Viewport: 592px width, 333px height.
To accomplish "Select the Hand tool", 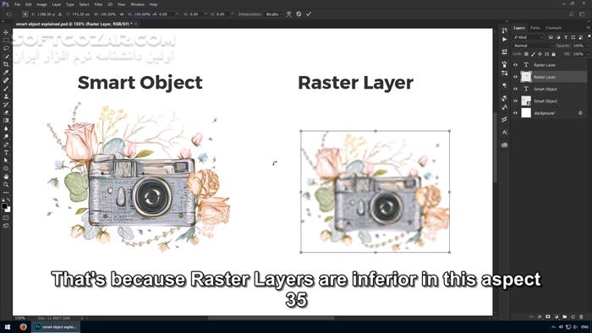I will [x=6, y=177].
